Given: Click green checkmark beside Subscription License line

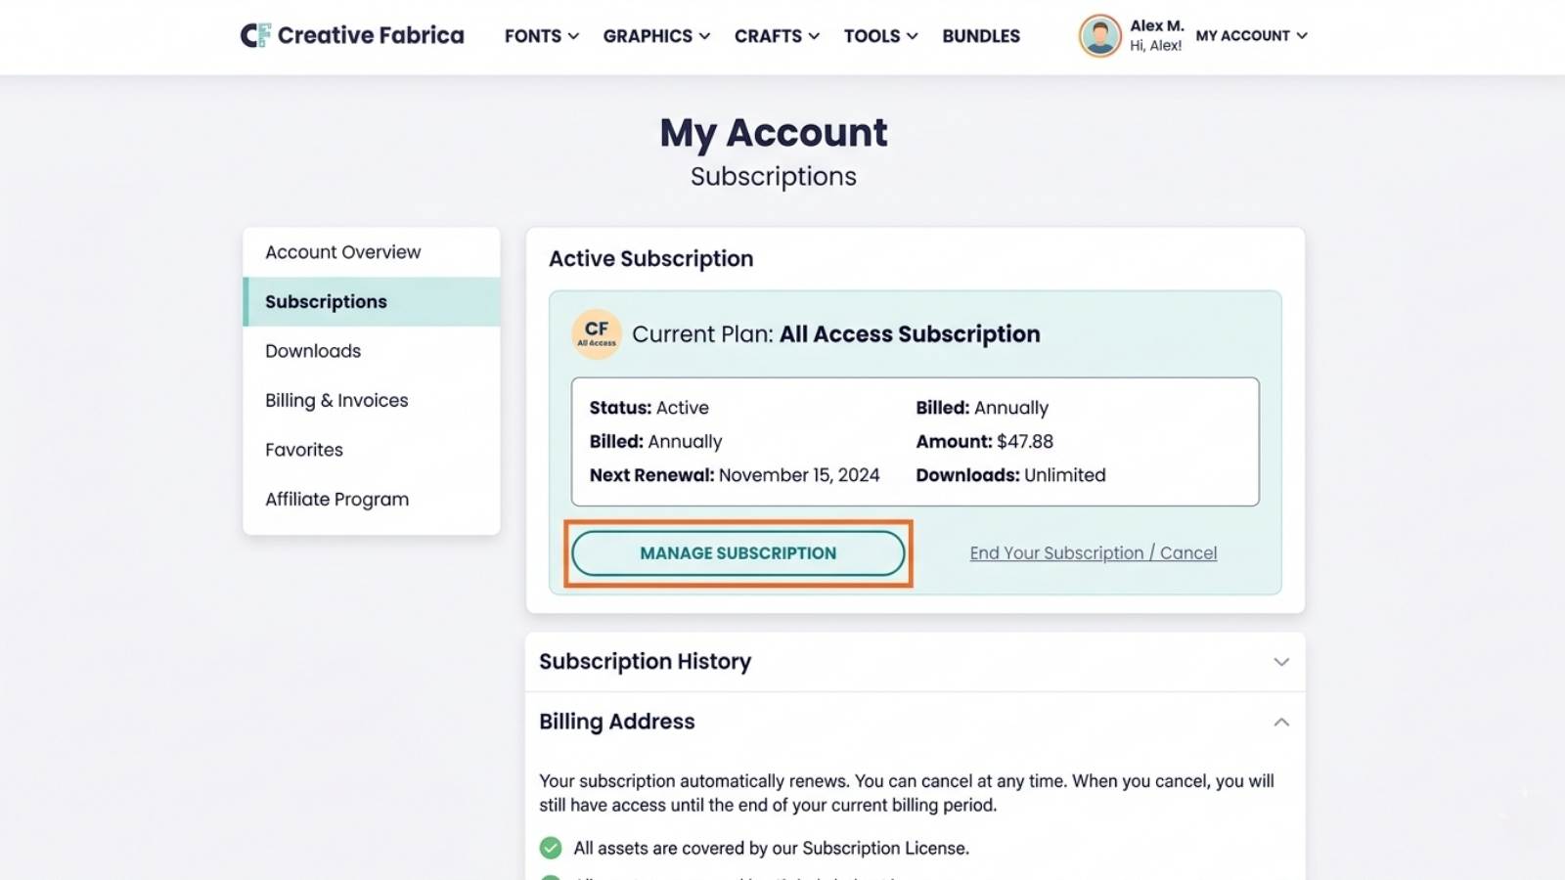Looking at the screenshot, I should point(551,848).
